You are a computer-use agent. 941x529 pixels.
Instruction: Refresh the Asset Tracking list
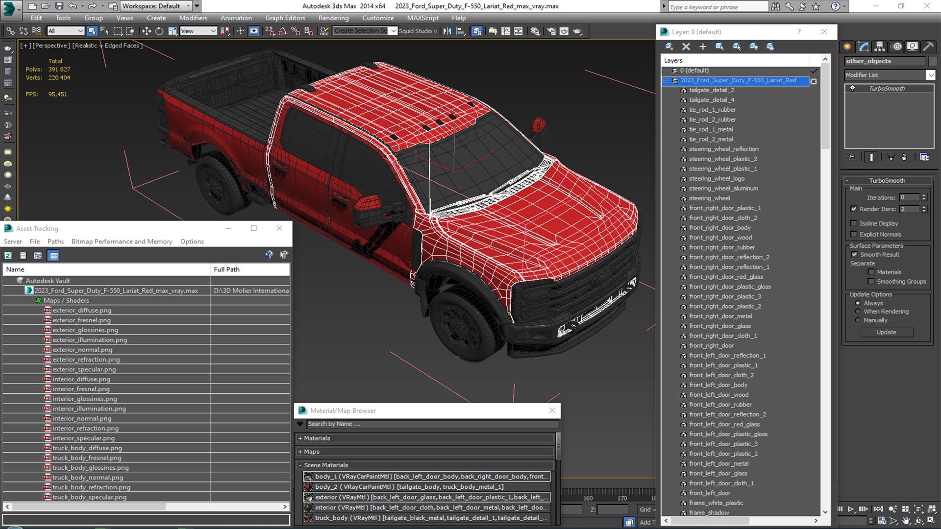pyautogui.click(x=8, y=255)
